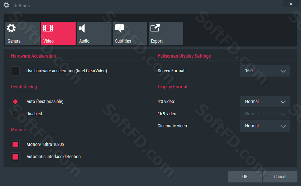
Task: Open the 4:3 video format dropdown
Action: pos(265,102)
